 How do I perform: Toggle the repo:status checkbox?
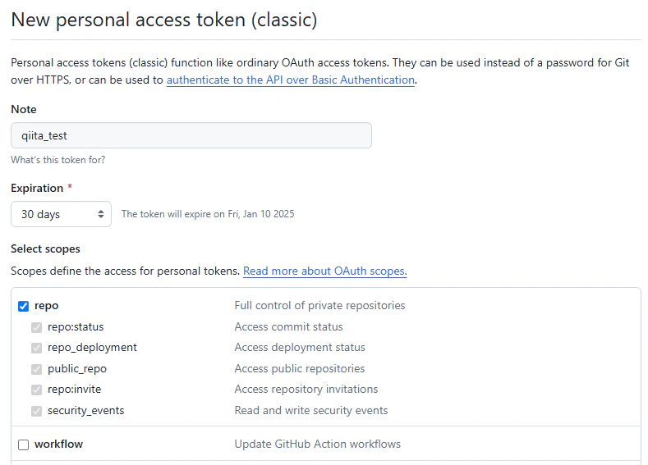coord(36,327)
